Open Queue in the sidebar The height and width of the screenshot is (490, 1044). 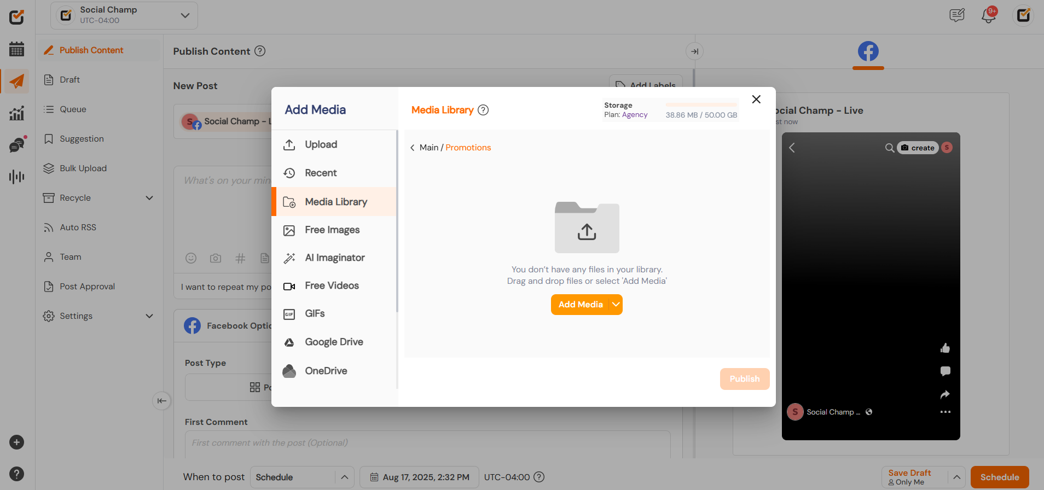click(x=99, y=109)
